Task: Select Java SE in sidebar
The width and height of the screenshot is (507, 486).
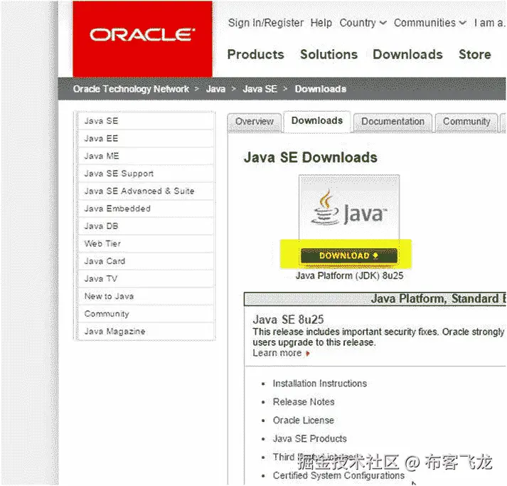Action: point(146,121)
